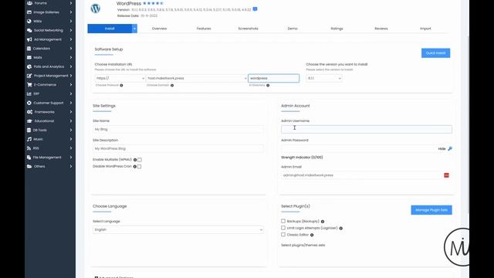Expand the E-Commerce category chevron
The height and width of the screenshot is (278, 494).
click(71, 85)
